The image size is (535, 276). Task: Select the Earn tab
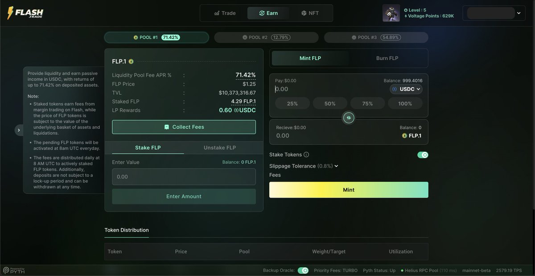click(x=268, y=13)
